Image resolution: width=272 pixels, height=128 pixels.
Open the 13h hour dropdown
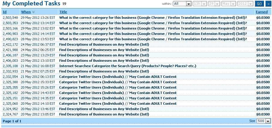click(x=199, y=4)
